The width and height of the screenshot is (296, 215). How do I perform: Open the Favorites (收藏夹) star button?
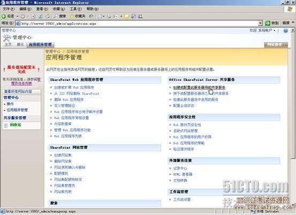(x=78, y=16)
